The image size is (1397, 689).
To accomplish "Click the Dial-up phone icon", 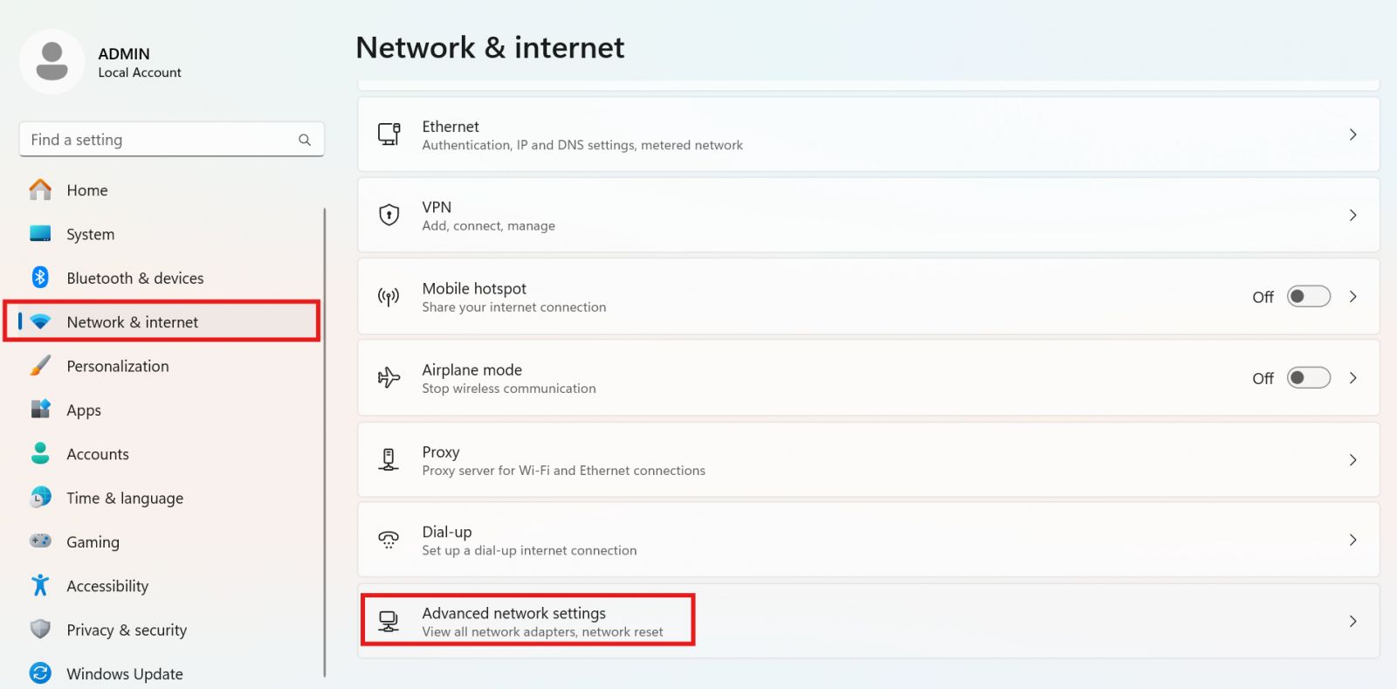I will pyautogui.click(x=389, y=539).
